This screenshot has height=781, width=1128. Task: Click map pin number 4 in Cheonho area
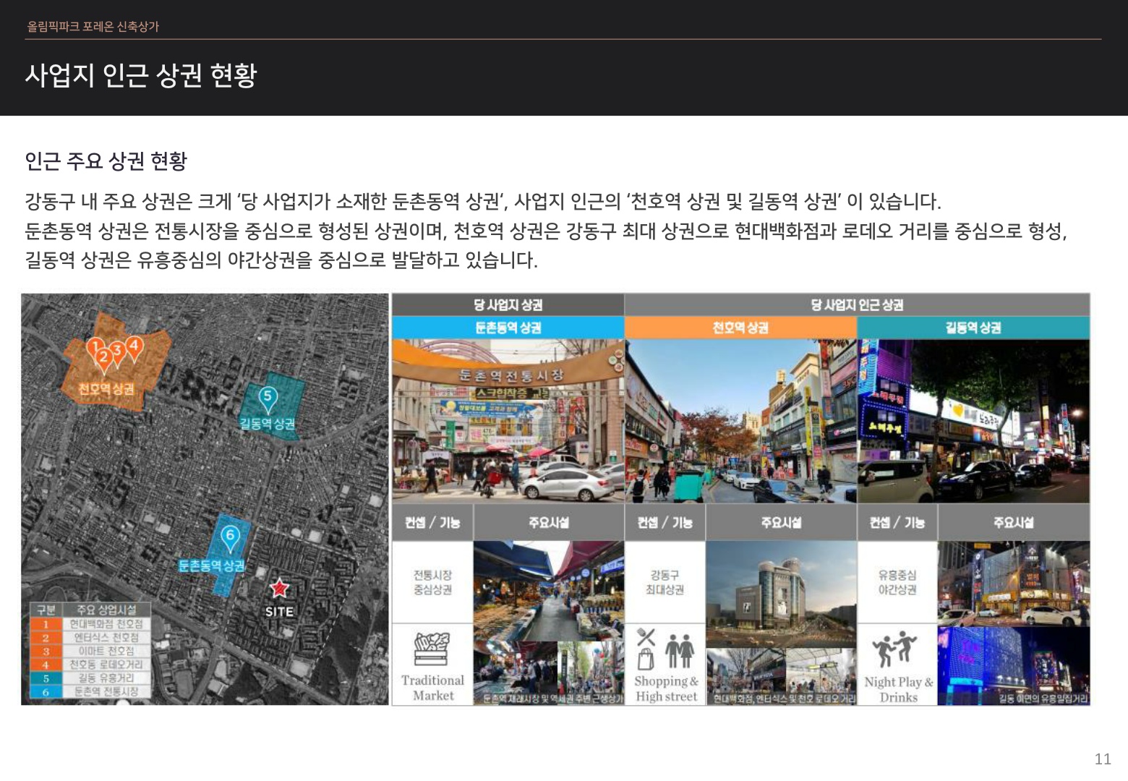pos(134,346)
